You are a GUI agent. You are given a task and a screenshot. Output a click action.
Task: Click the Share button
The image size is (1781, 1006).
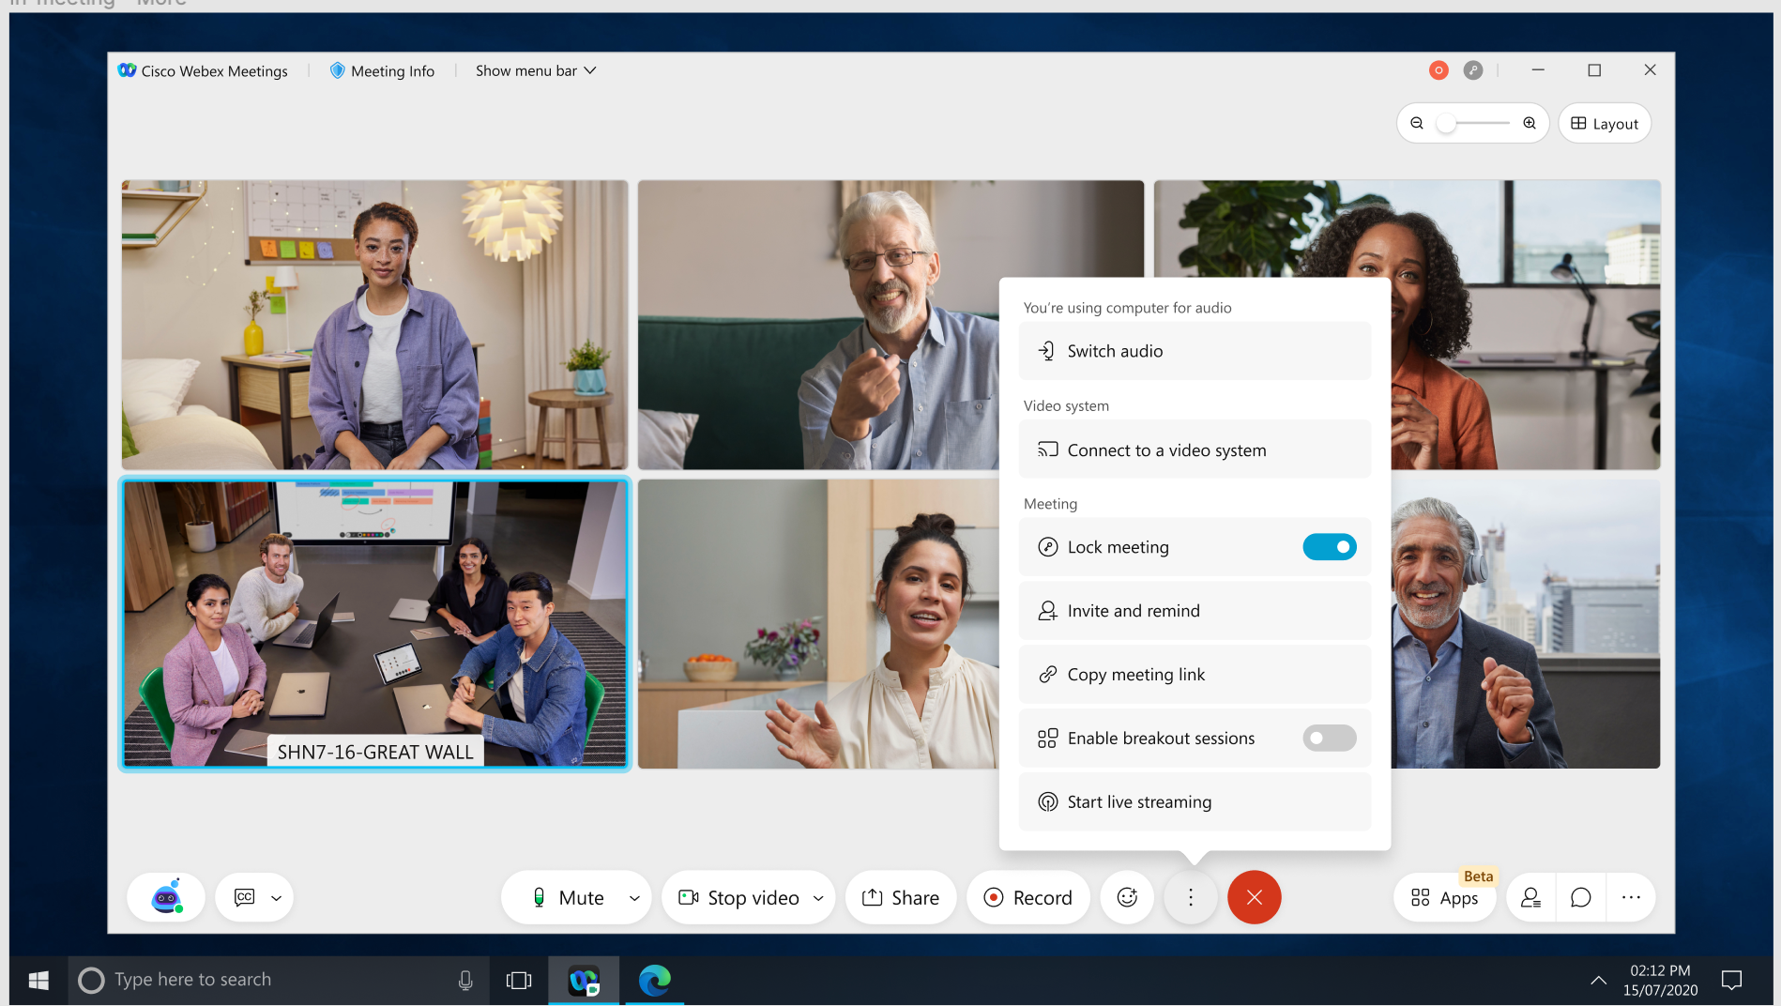(x=900, y=898)
